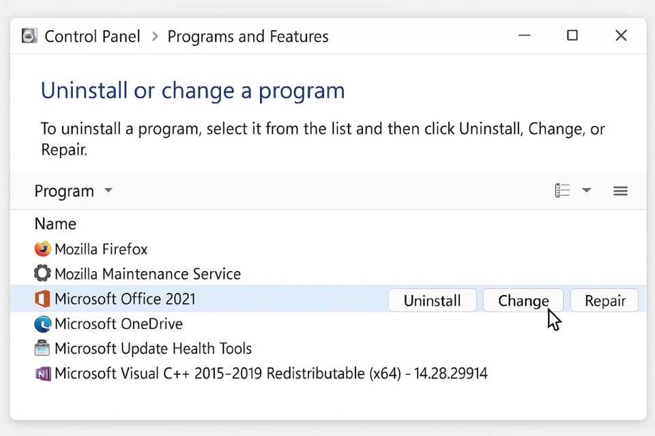This screenshot has height=436, width=655.
Task: Select Programs and Features breadcrumb
Action: [248, 36]
